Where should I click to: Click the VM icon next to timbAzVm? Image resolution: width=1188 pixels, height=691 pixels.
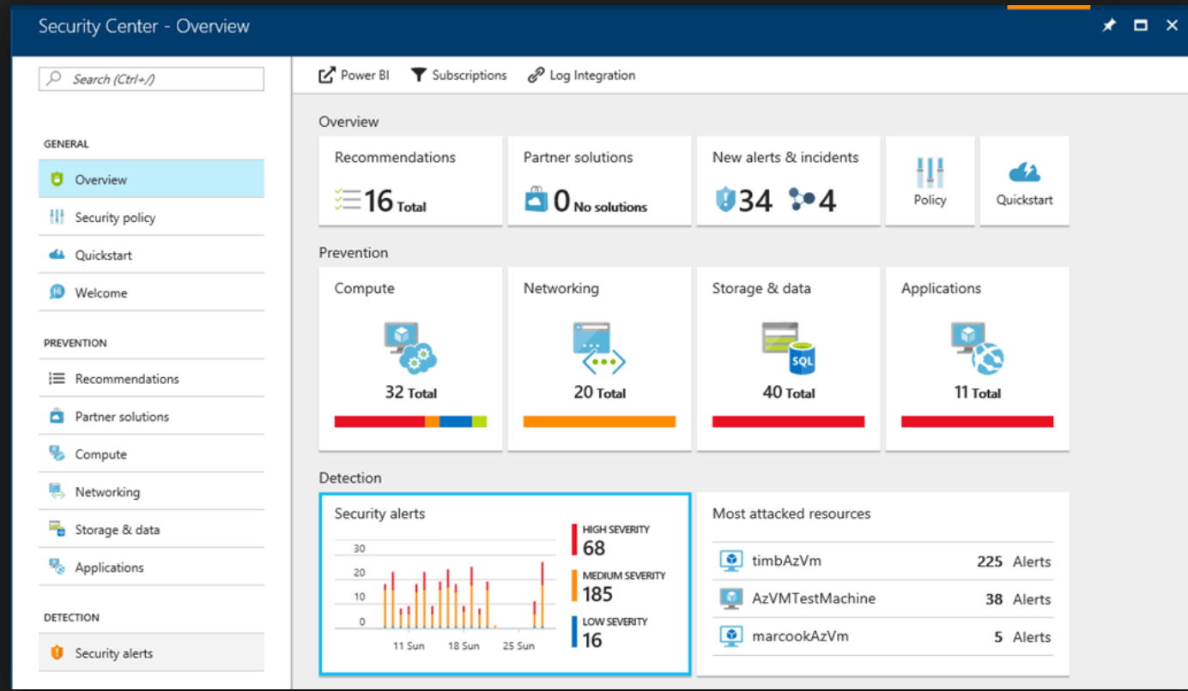(x=731, y=561)
